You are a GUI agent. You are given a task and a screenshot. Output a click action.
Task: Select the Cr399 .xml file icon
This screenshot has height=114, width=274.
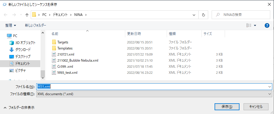[54, 67]
